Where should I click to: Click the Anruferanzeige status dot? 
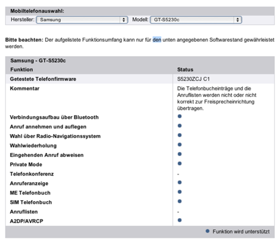tap(180, 182)
